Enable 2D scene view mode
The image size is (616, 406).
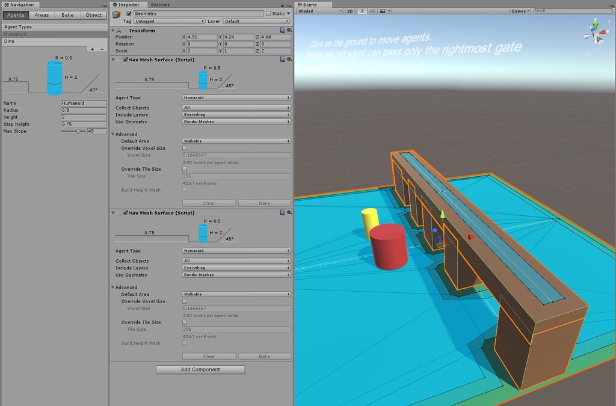(x=348, y=11)
